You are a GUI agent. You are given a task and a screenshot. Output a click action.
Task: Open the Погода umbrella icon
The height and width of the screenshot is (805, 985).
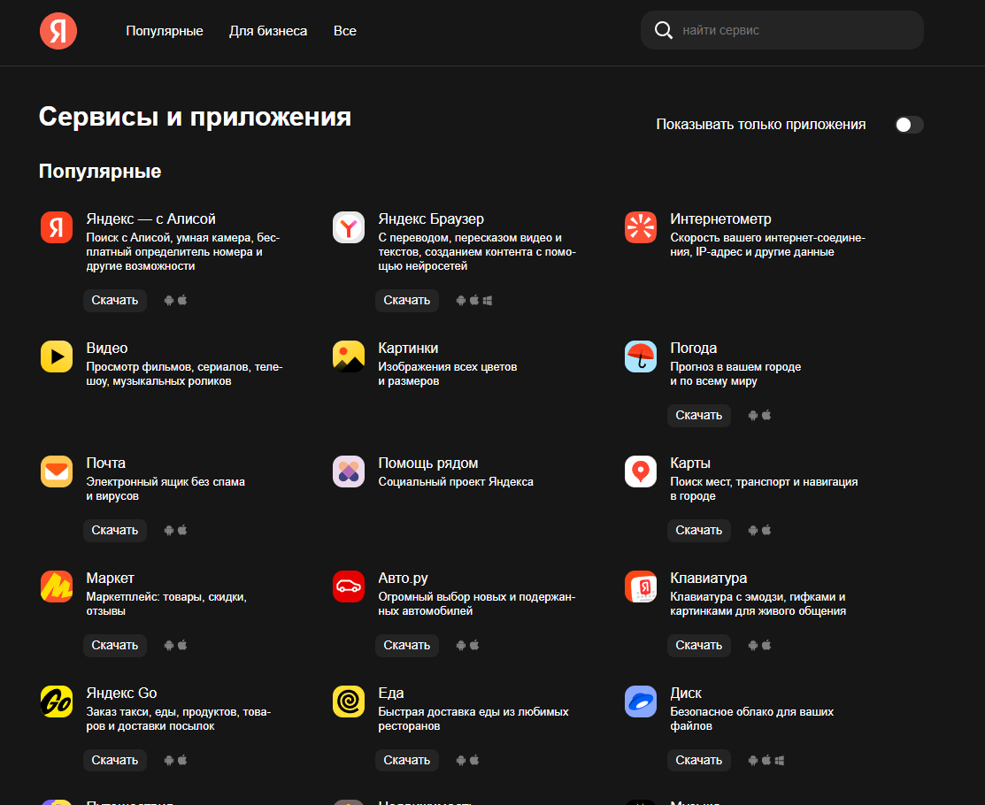click(641, 356)
